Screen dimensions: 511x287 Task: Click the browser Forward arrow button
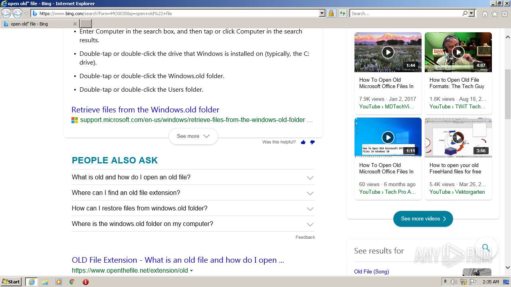pos(17,13)
